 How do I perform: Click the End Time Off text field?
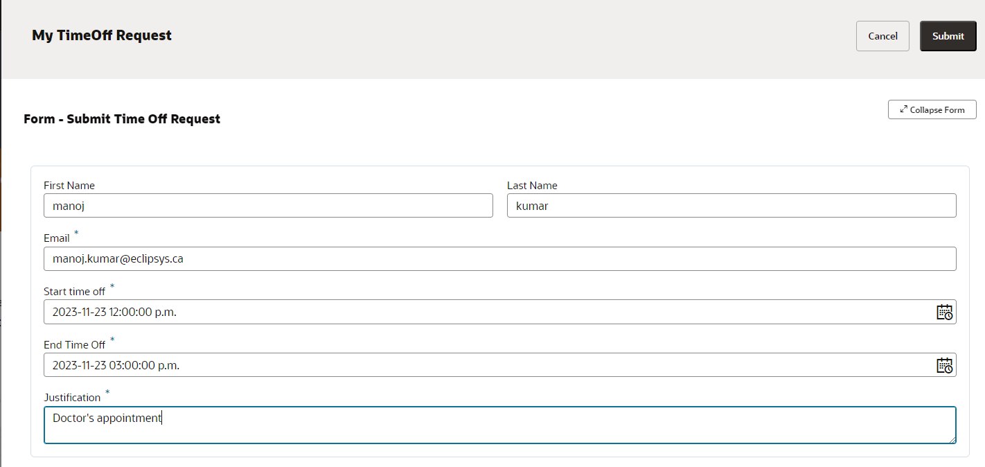pyautogui.click(x=485, y=366)
